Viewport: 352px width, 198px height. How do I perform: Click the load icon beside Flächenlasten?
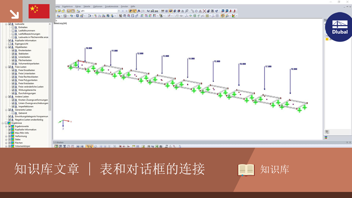point(16,60)
